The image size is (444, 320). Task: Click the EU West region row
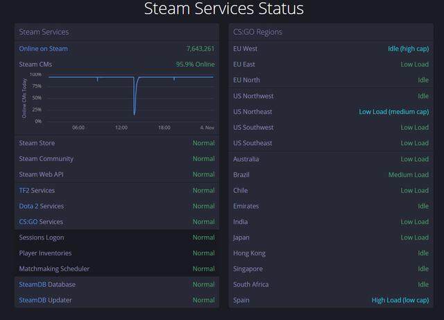pyautogui.click(x=331, y=49)
